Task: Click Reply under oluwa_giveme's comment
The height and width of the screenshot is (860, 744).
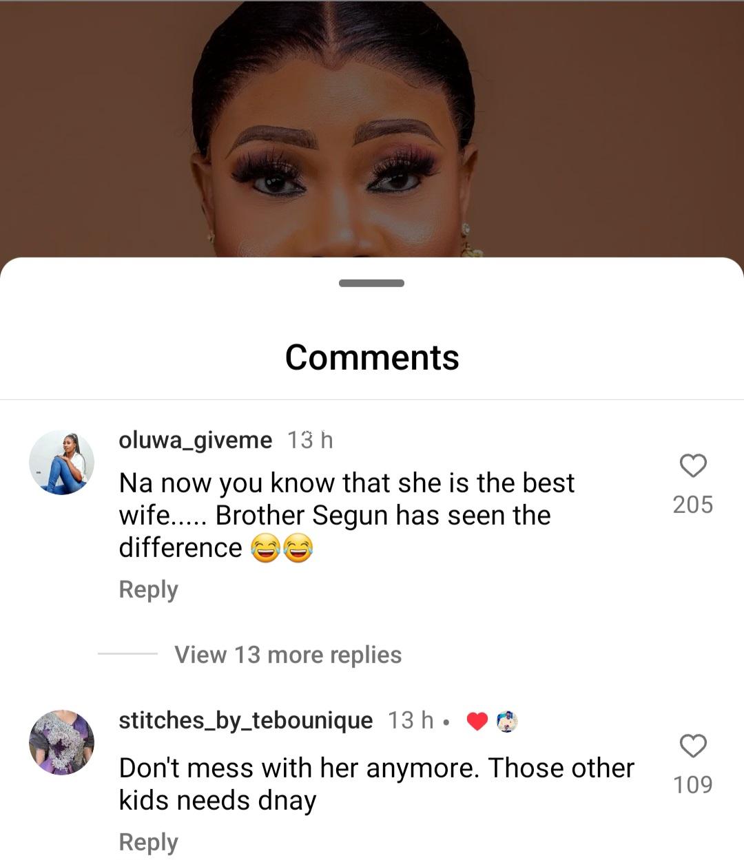Action: click(x=148, y=589)
